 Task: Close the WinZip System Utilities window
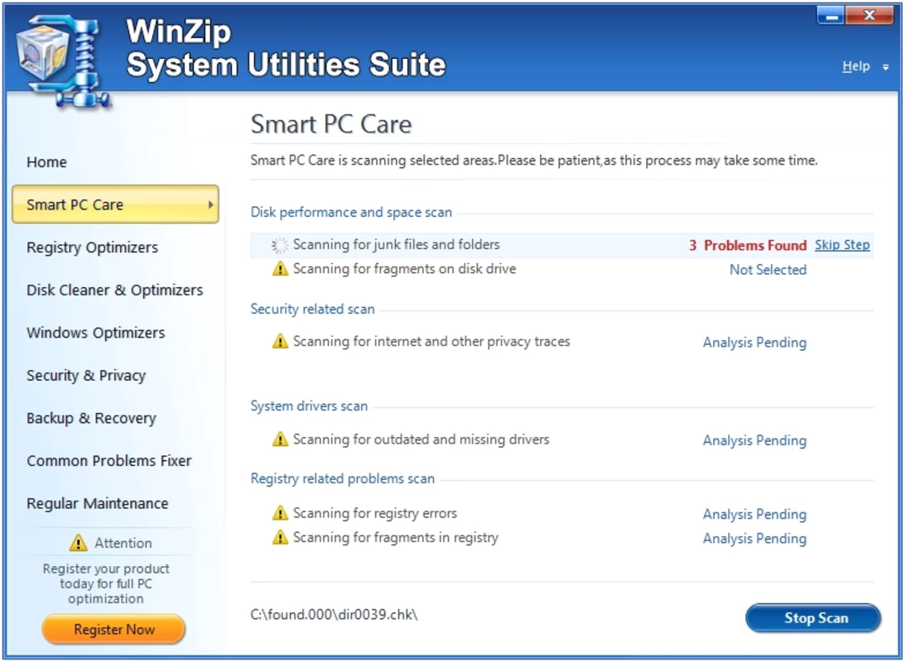click(869, 15)
